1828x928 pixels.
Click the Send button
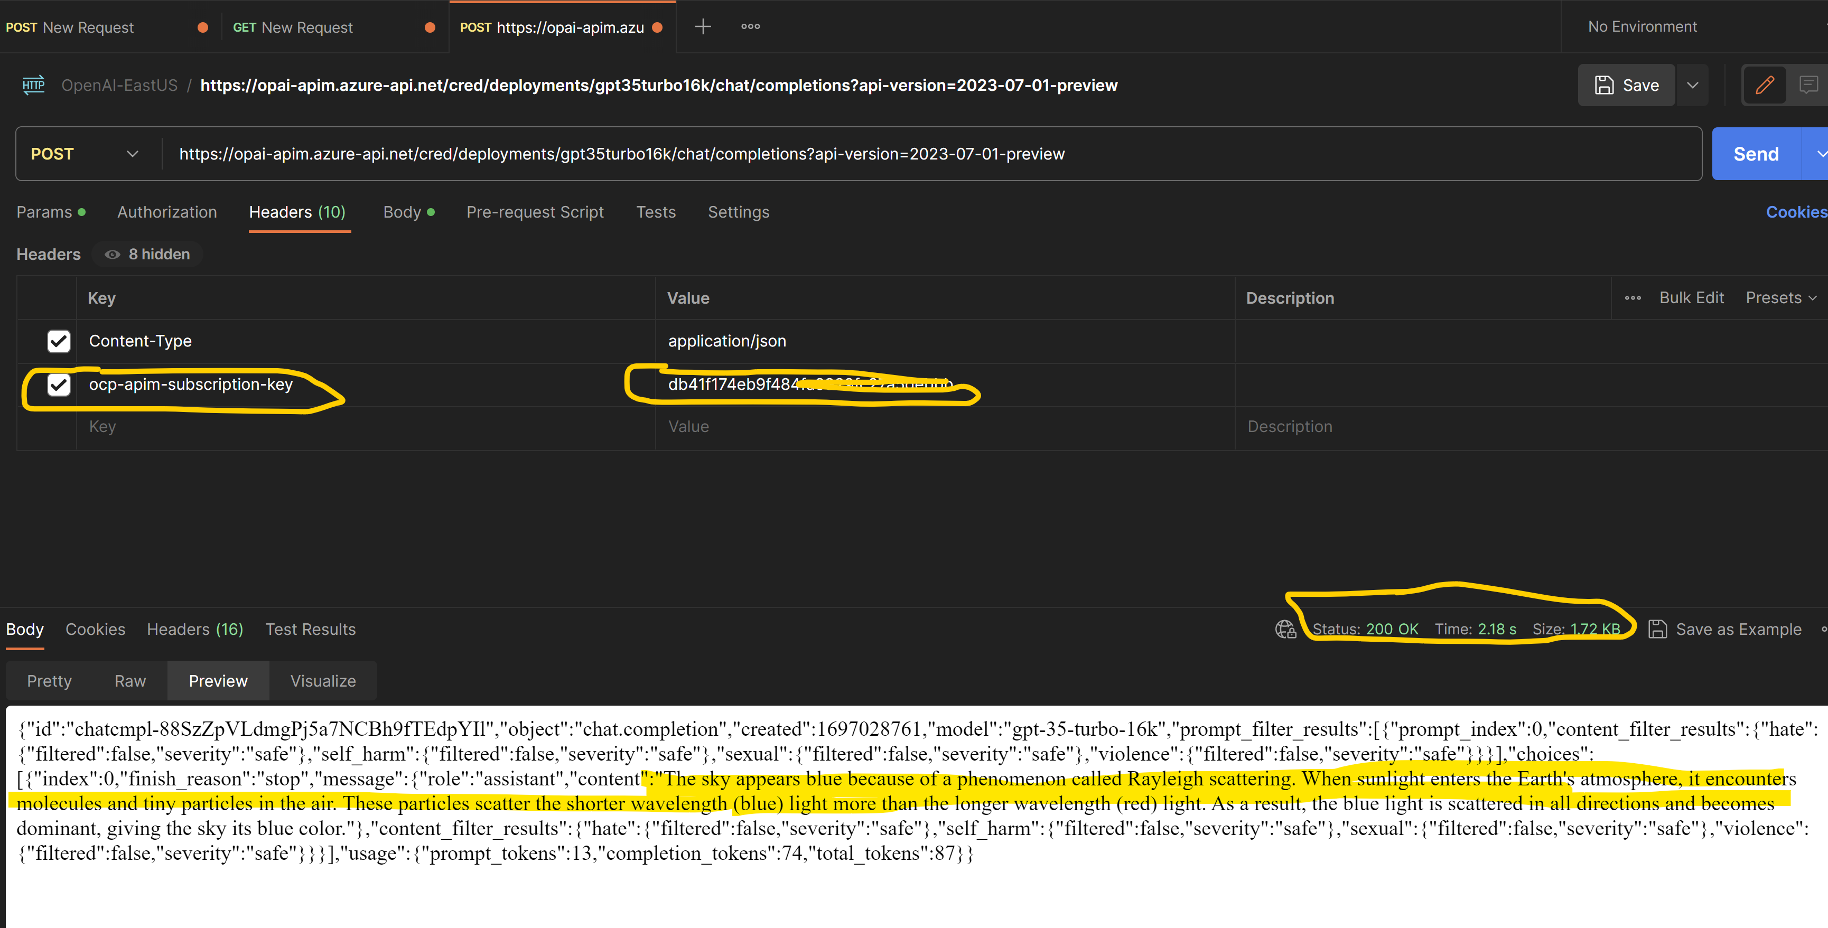[1755, 153]
